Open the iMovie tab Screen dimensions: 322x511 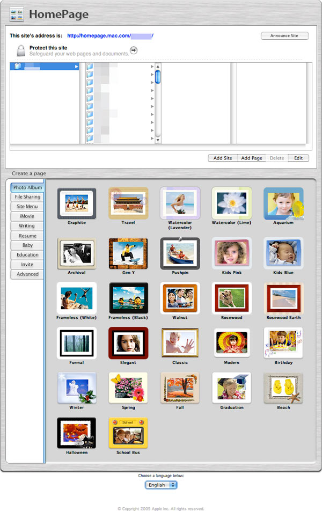[27, 216]
